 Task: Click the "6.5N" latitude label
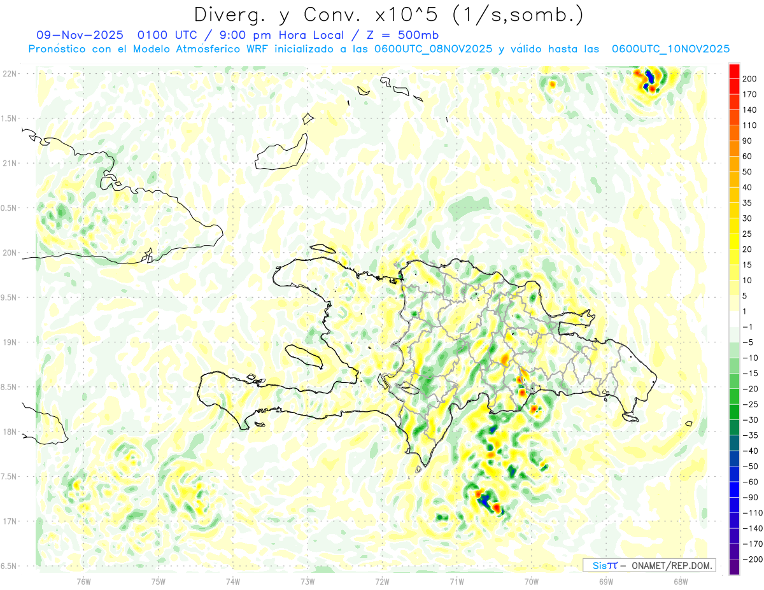click(x=10, y=566)
